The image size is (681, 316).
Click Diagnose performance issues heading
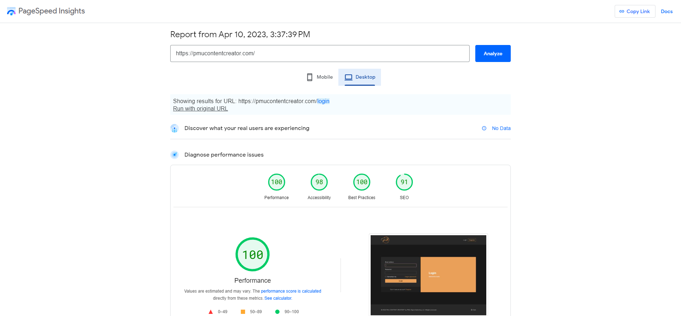coord(224,155)
